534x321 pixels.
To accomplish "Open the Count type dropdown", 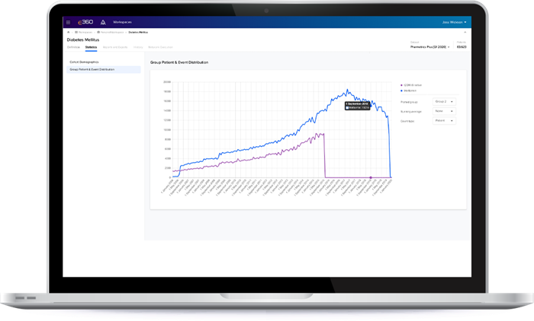I will pyautogui.click(x=444, y=121).
